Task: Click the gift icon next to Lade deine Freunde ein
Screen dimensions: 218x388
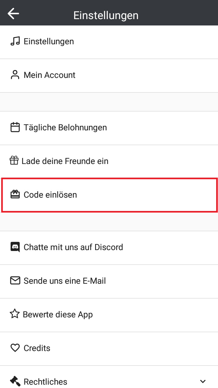Action: (x=15, y=161)
